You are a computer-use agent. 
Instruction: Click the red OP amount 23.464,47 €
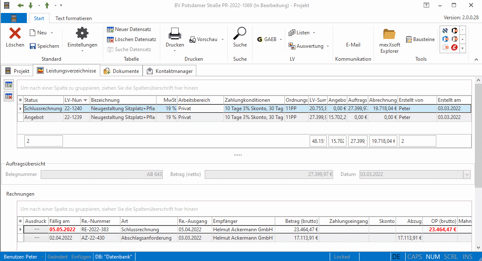(443, 230)
